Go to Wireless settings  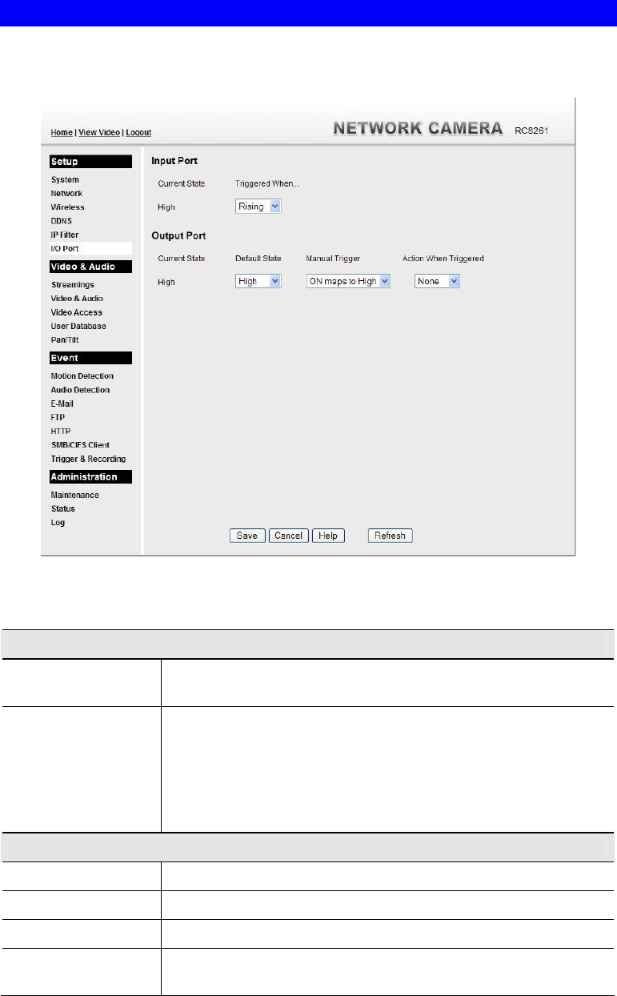click(x=67, y=207)
